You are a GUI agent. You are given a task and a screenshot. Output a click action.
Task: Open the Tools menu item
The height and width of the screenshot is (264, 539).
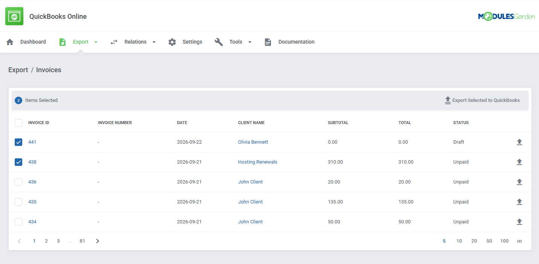(x=236, y=42)
